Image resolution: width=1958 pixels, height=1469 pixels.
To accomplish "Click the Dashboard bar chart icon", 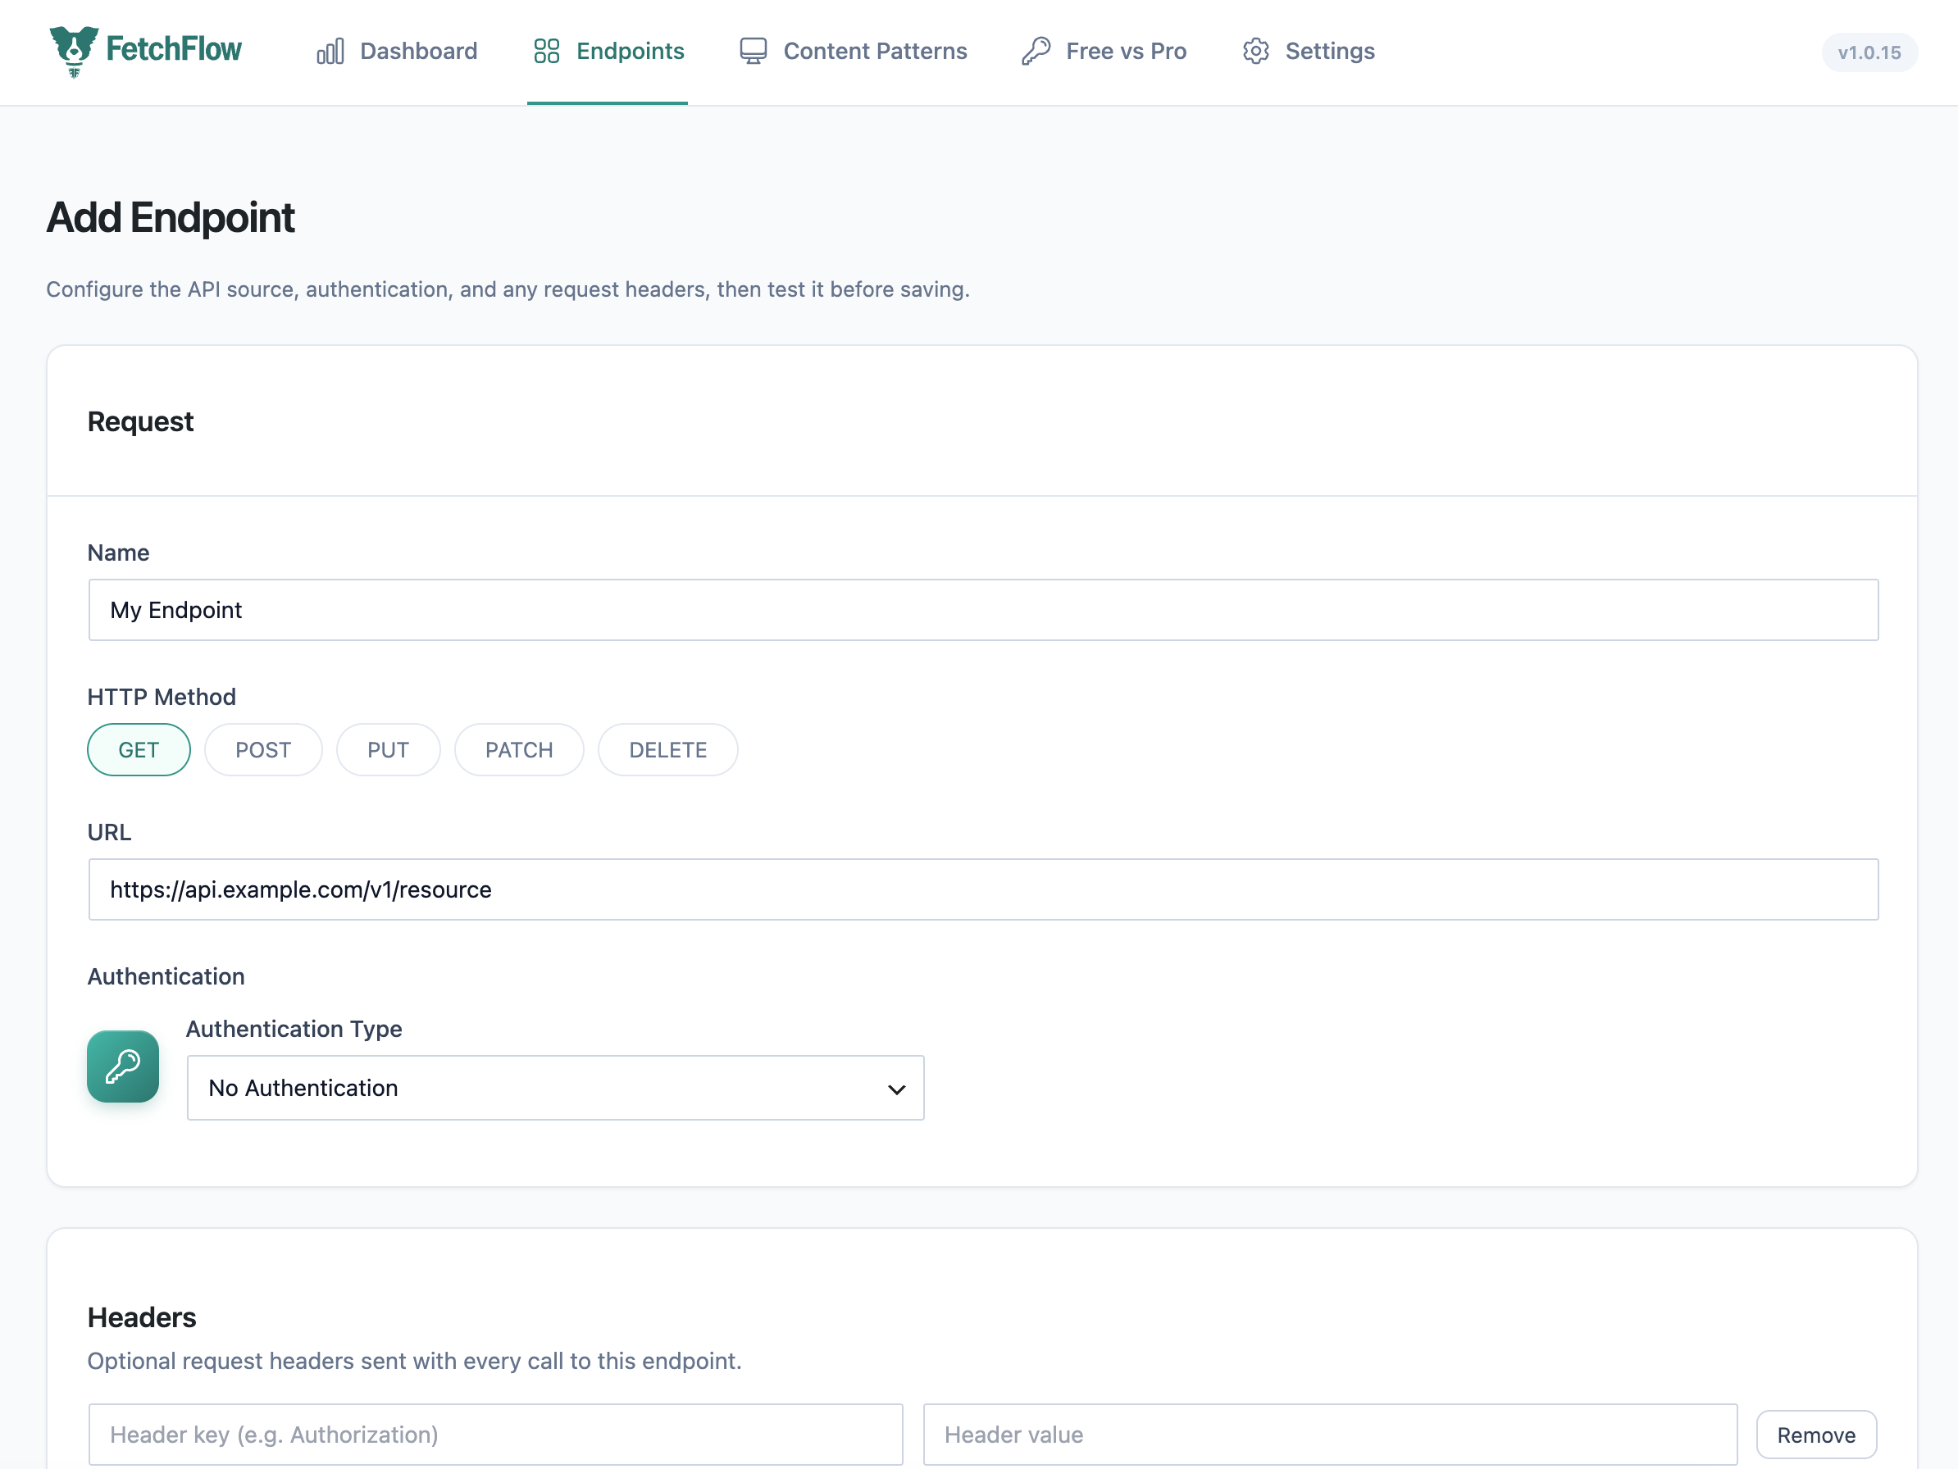I will (330, 52).
